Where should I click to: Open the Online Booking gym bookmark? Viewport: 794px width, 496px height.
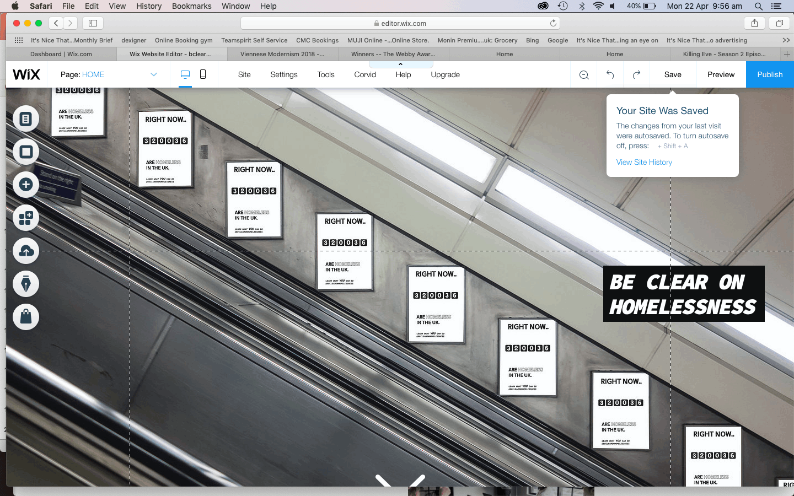tap(184, 40)
